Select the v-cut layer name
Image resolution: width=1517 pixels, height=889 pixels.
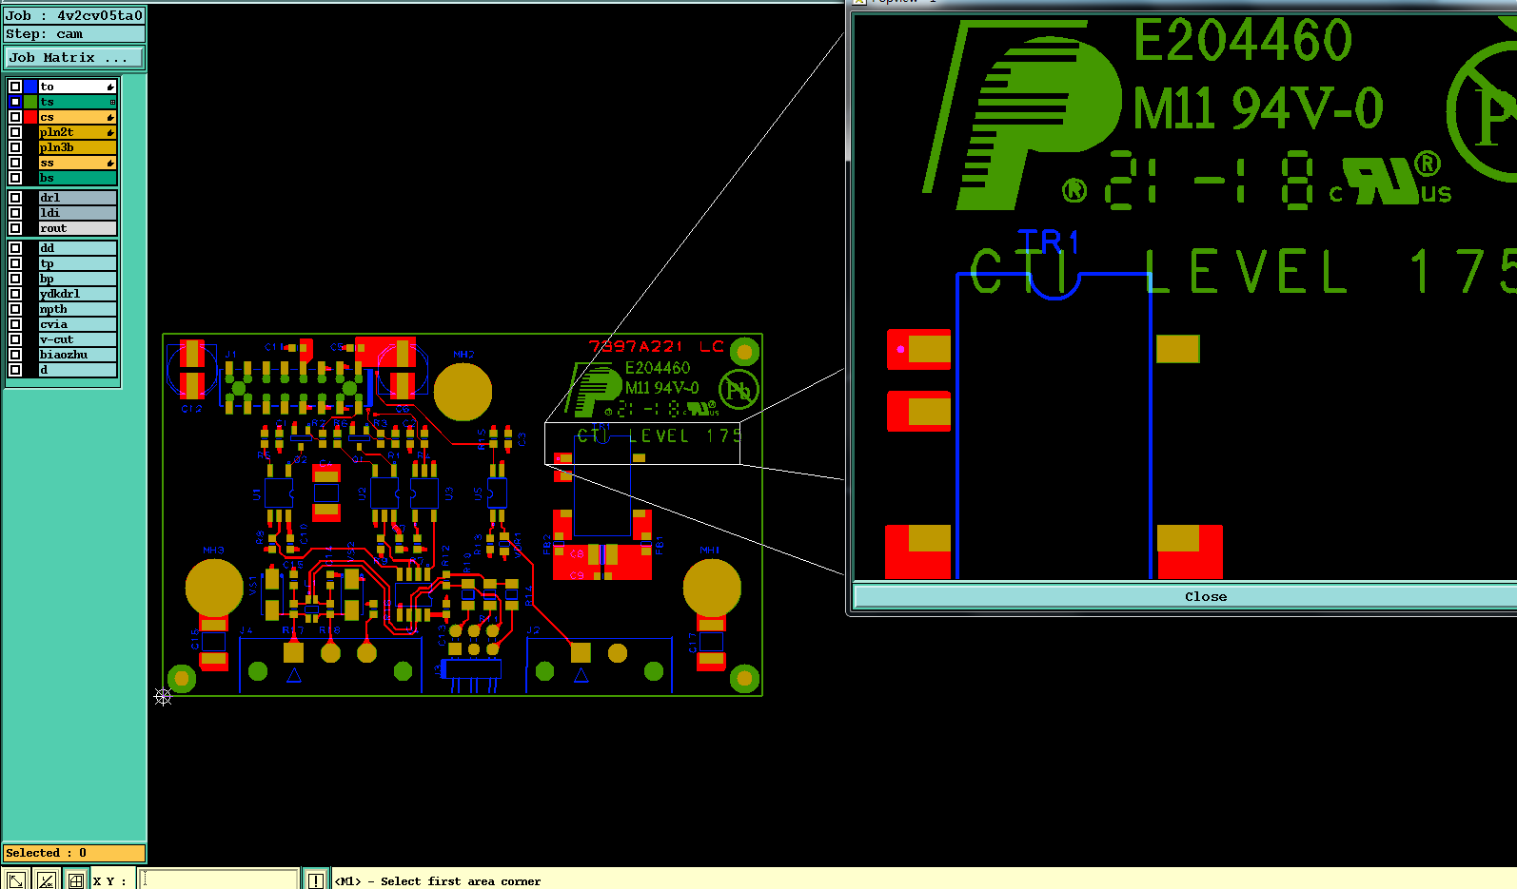pos(77,339)
